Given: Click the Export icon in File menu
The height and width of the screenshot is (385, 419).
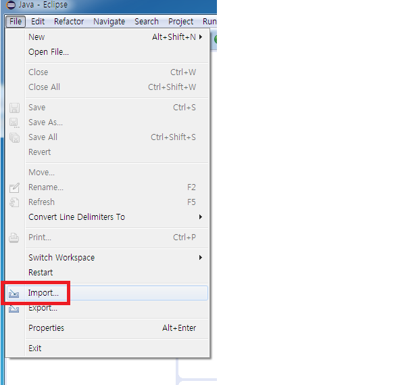Looking at the screenshot, I should click(14, 309).
